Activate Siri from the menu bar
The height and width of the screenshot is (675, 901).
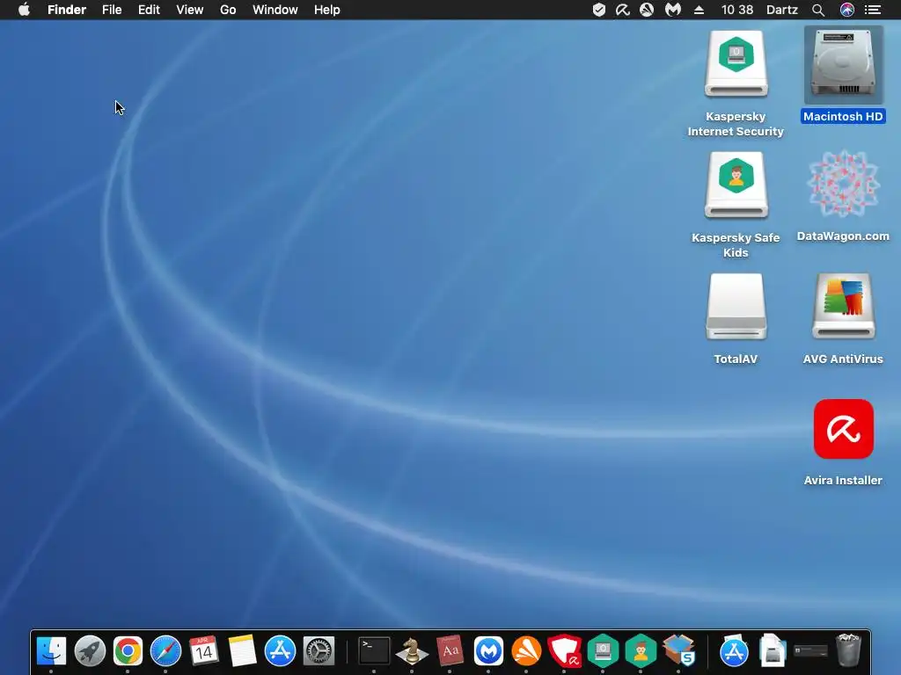[847, 10]
